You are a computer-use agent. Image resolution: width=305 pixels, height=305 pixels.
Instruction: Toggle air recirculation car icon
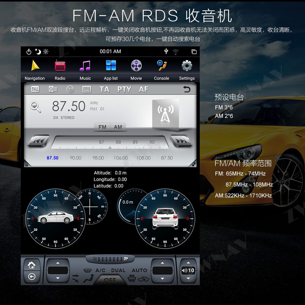[x=143, y=279]
